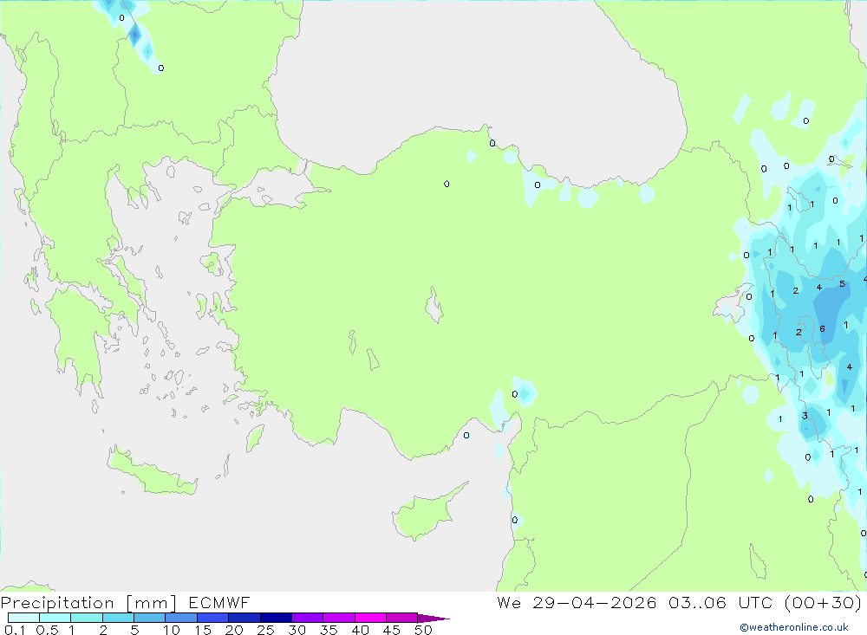Click the legend scale label "10"
Viewport: 867px width, 635px height.
tap(172, 630)
